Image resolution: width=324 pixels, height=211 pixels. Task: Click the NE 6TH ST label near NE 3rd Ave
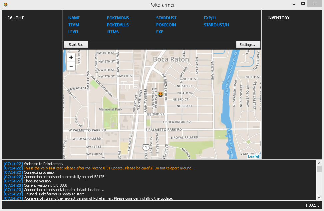[190, 79]
